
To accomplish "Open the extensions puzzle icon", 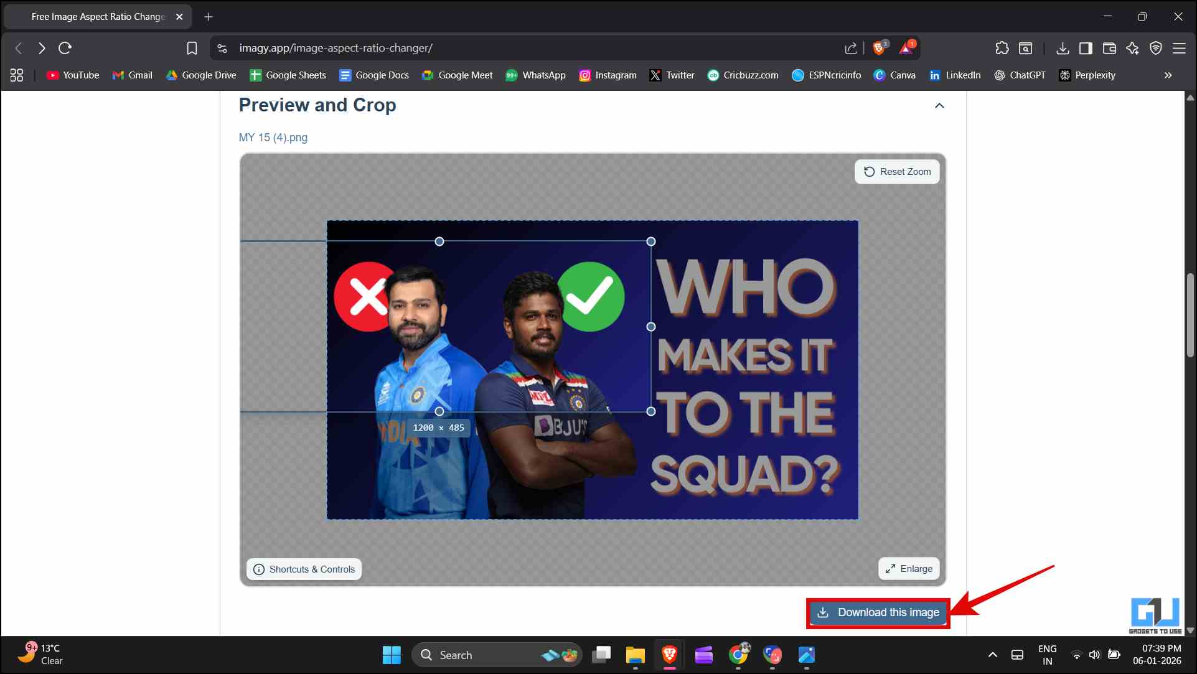I will pos(1002,48).
